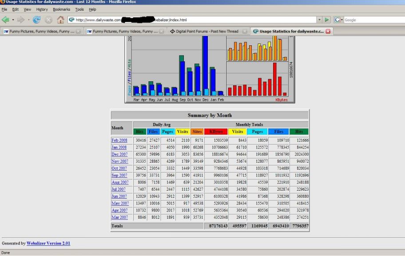The image size is (405, 256).
Task: Open the Jun 2007 monthly report link
Action: 119,196
